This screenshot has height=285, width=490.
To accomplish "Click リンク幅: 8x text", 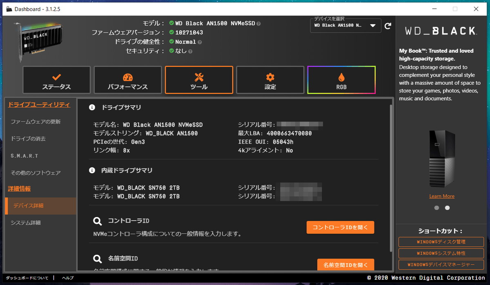I will [x=111, y=150].
